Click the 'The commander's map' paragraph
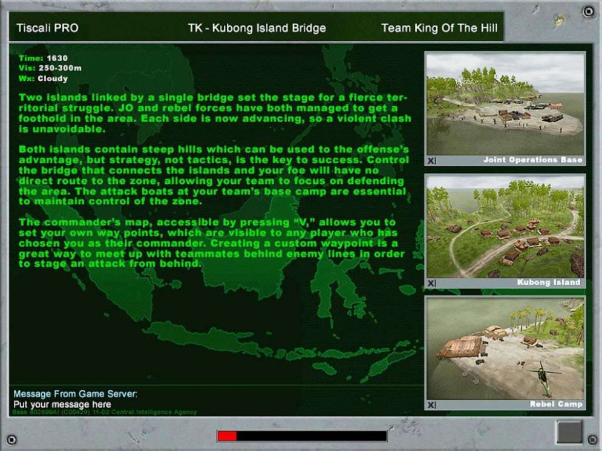Viewport: 602px width, 451px height. [212, 243]
